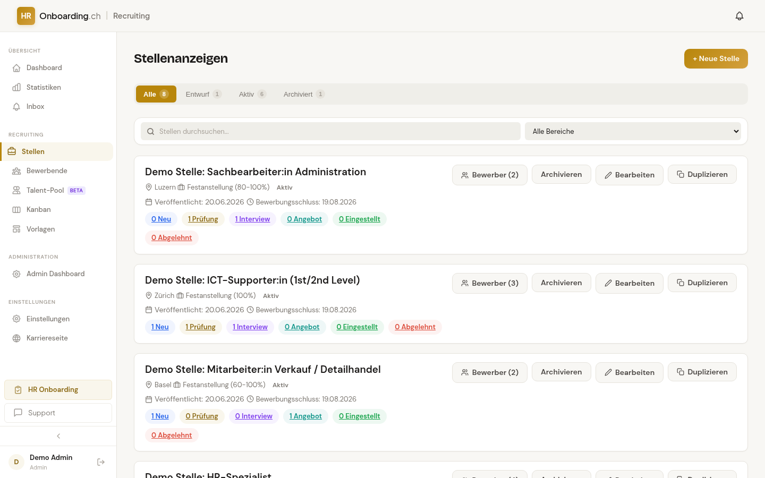The image size is (765, 478).
Task: Open the Mitarbeiter:in Verkauf / Detailhandel title
Action: click(x=263, y=369)
